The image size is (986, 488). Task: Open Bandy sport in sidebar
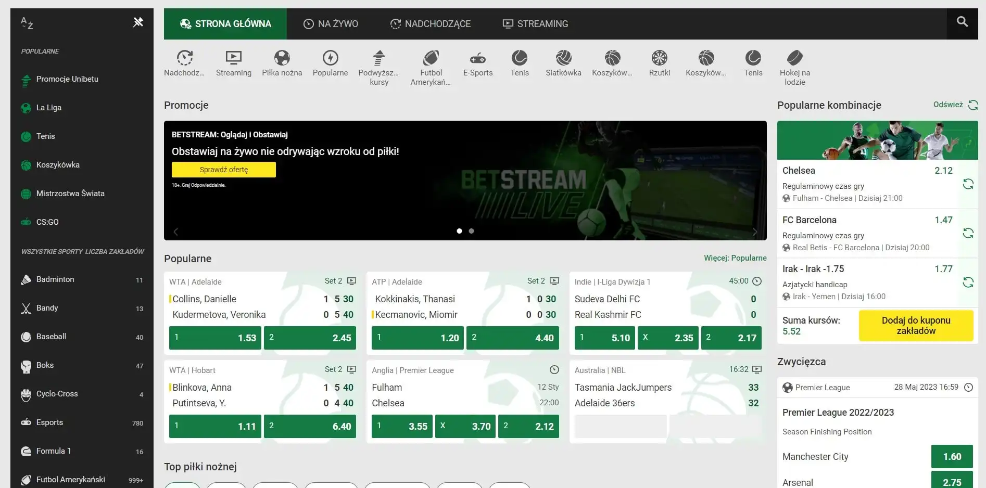coord(82,308)
